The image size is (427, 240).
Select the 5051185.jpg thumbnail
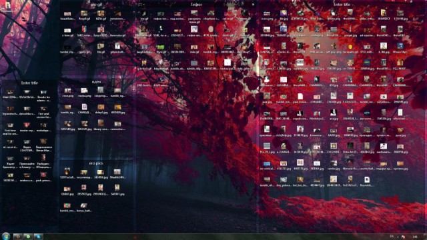(85, 126)
